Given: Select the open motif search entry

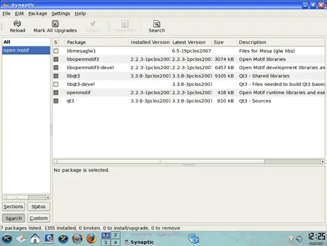Looking at the screenshot, I should point(26,51).
